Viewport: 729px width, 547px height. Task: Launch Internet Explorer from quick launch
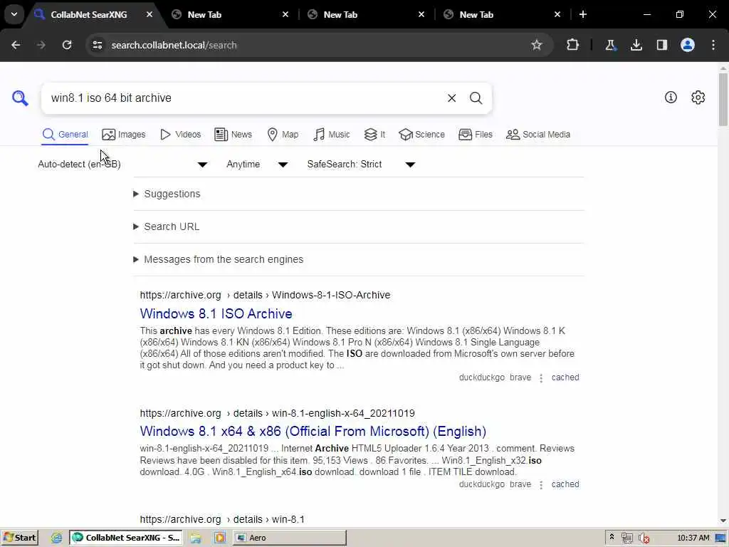click(x=56, y=538)
